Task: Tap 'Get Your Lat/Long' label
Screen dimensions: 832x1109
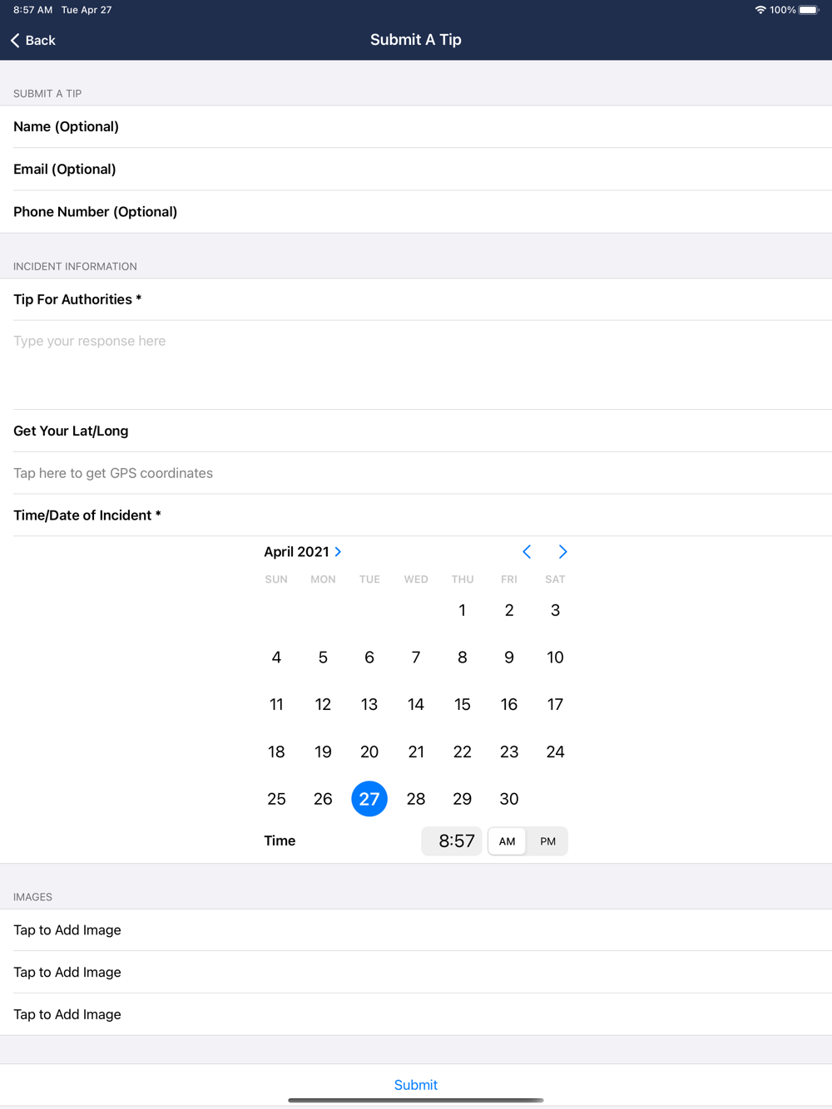Action: click(x=71, y=431)
